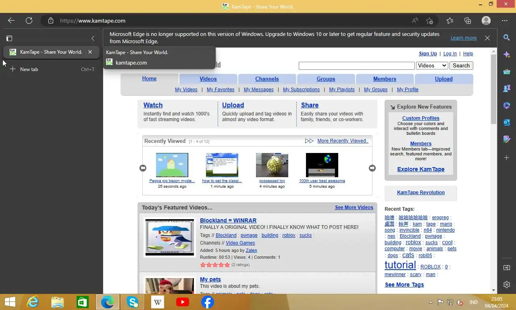Open a New tab
Screen dimensions: 516x310
[x=52, y=69]
